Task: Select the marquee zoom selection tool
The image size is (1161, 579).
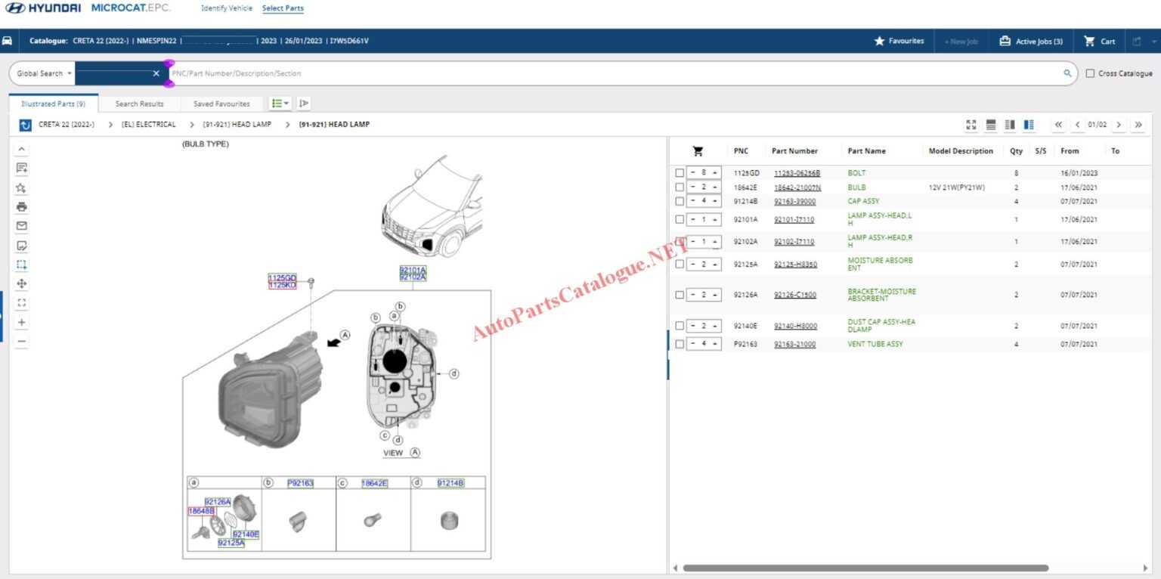Action: [x=21, y=265]
